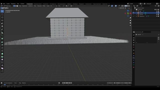This screenshot has height=90, width=160.
Task: Disable rendering for Плоскость camera icon
Action: 158,16
